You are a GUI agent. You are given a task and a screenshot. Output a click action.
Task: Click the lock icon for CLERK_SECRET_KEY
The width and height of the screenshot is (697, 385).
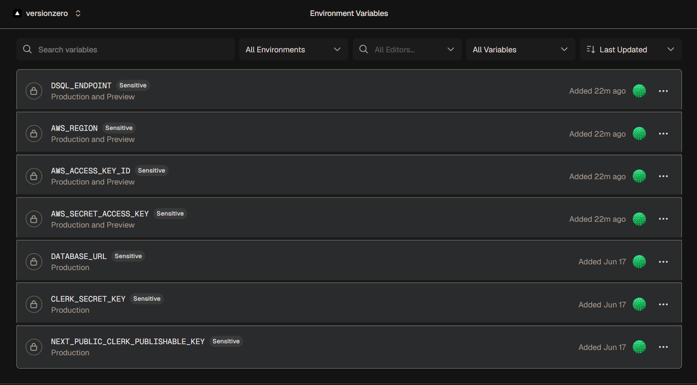click(x=34, y=304)
